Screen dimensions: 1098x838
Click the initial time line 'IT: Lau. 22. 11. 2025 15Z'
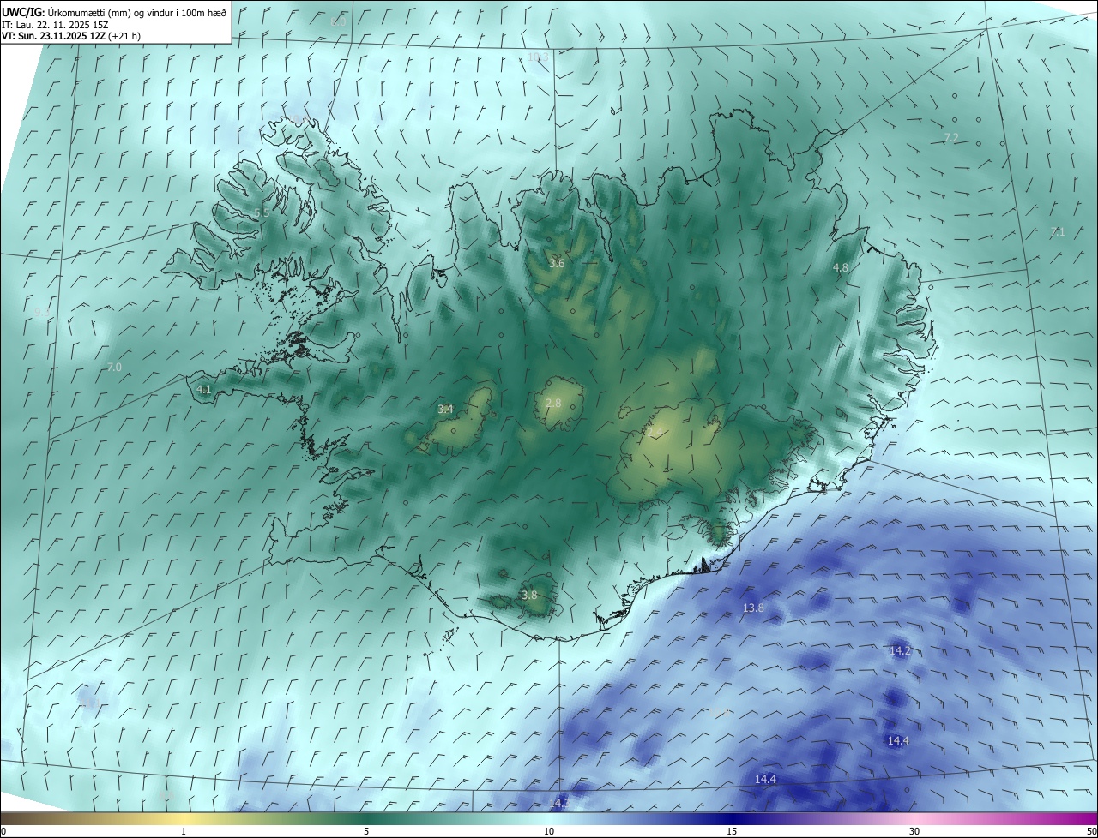55,25
